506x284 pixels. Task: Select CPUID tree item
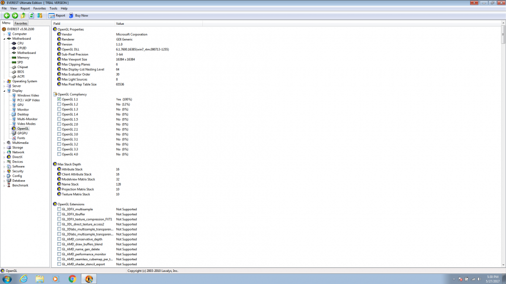(x=22, y=48)
